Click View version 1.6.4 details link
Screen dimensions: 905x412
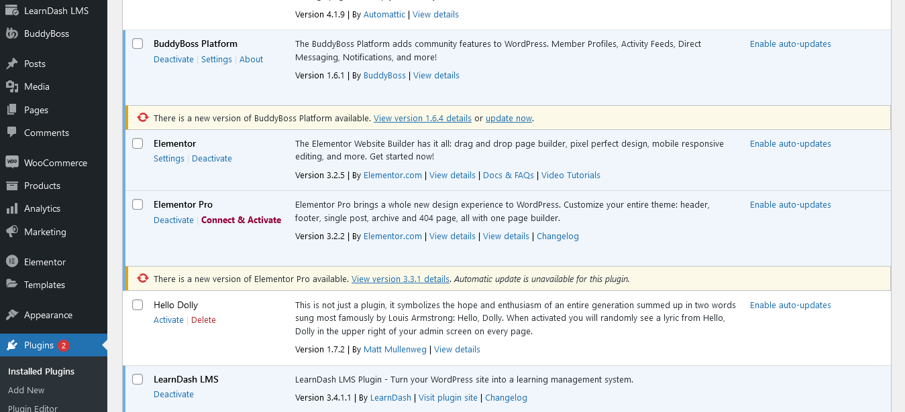pos(423,118)
